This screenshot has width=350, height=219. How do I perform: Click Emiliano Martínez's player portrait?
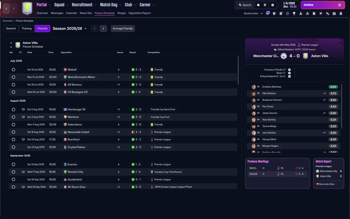[254, 87]
